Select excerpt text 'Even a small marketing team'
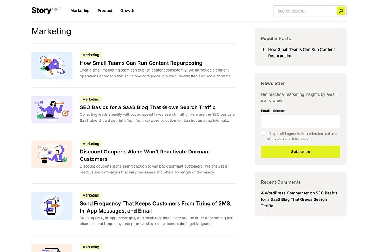Viewport: 378px width, 252px height. click(x=103, y=70)
